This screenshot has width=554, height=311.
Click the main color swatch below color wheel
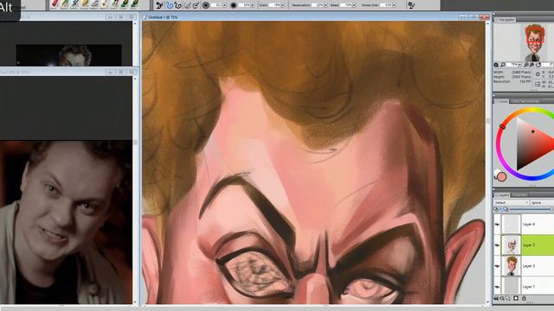pyautogui.click(x=502, y=176)
